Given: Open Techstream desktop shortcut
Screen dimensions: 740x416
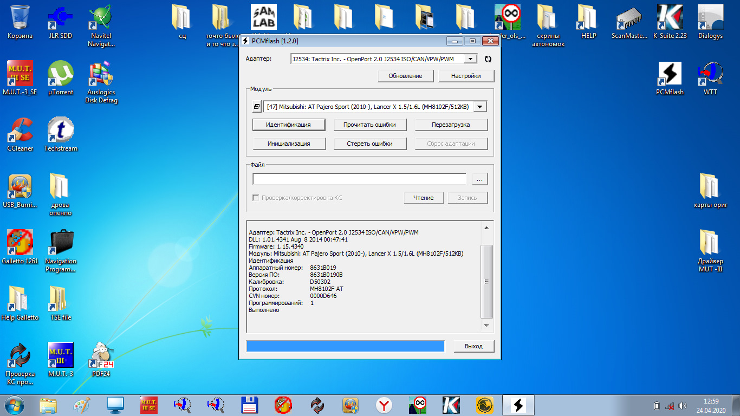Looking at the screenshot, I should point(60,134).
